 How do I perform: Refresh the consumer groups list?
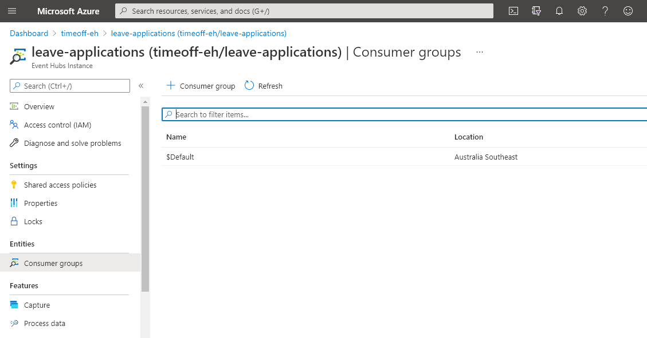[x=264, y=86]
